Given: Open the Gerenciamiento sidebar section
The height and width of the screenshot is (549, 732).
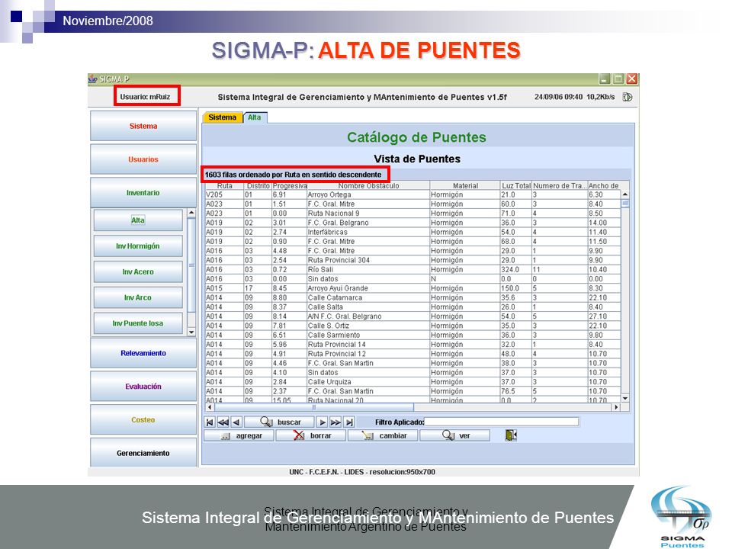Looking at the screenshot, I should [143, 453].
